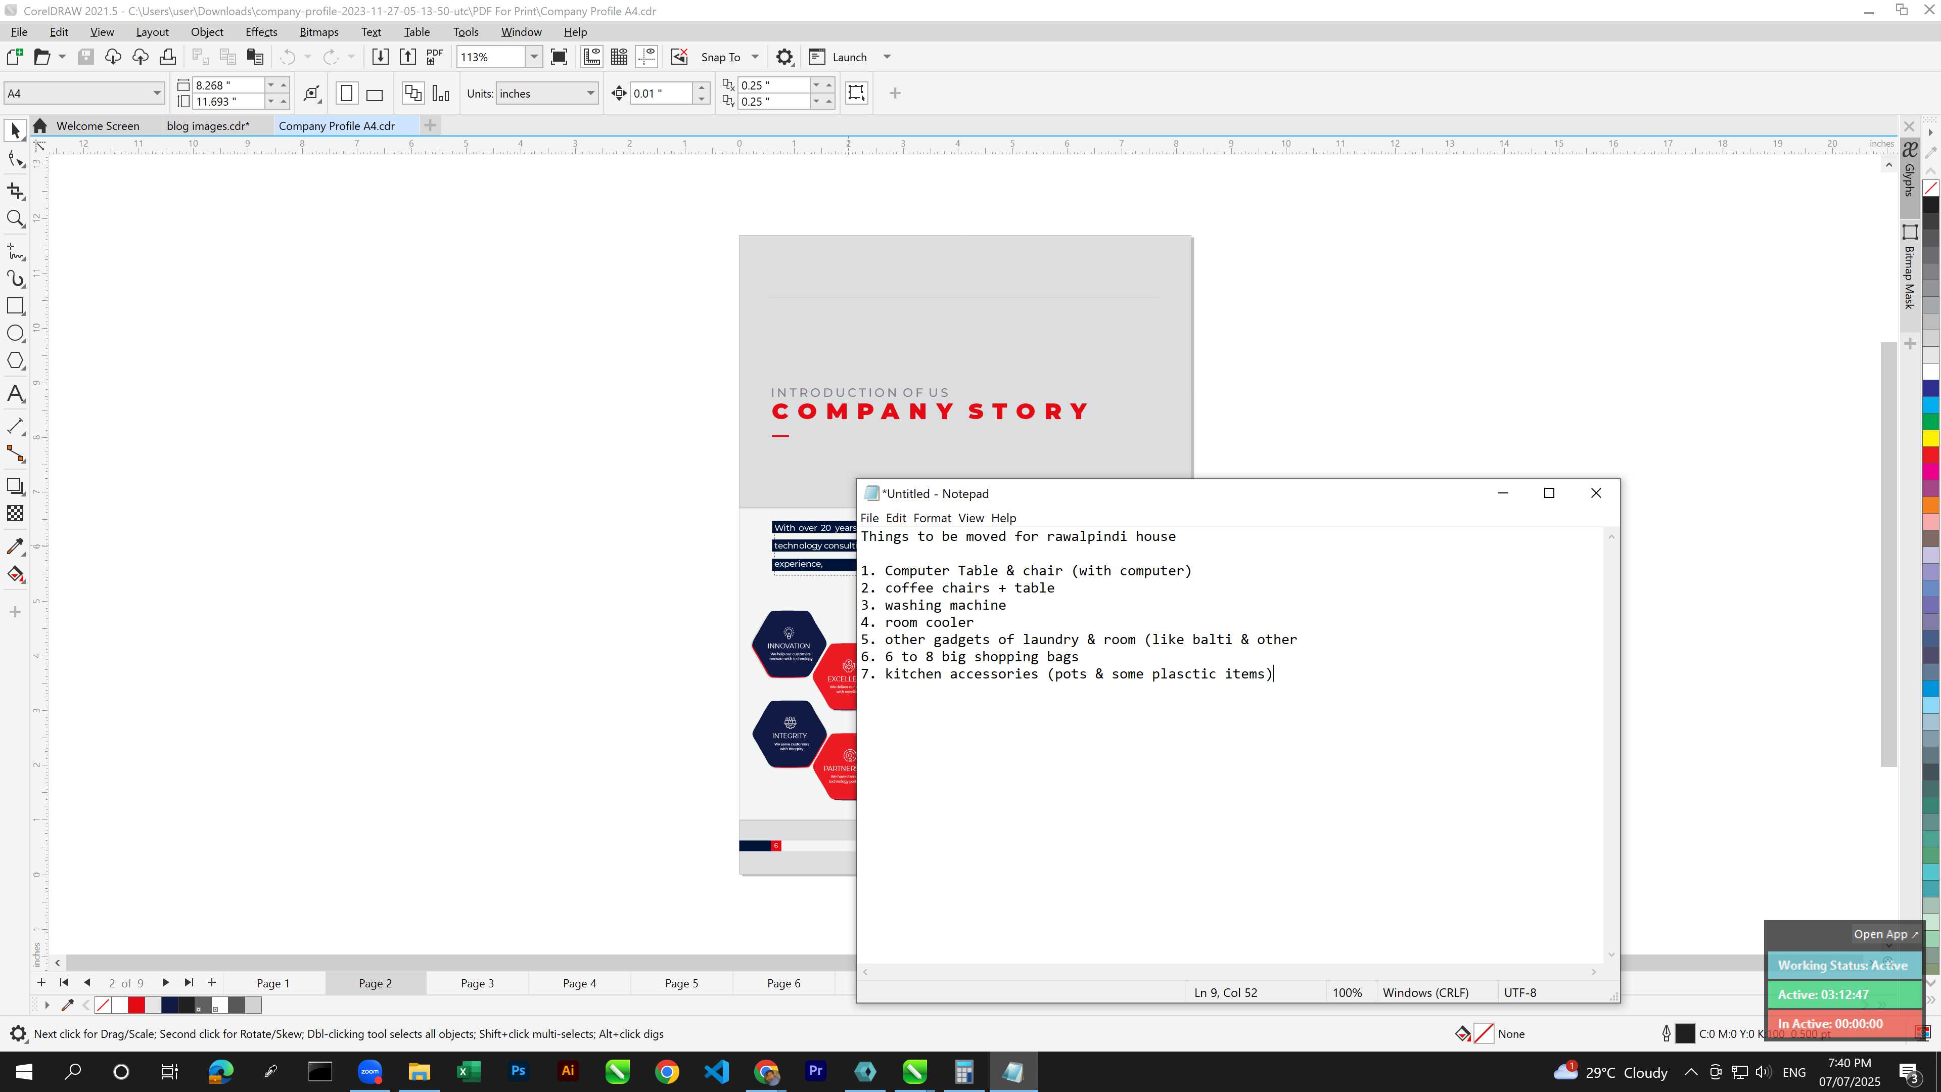The height and width of the screenshot is (1092, 1941).
Task: Open Notepad Format menu
Action: point(932,518)
